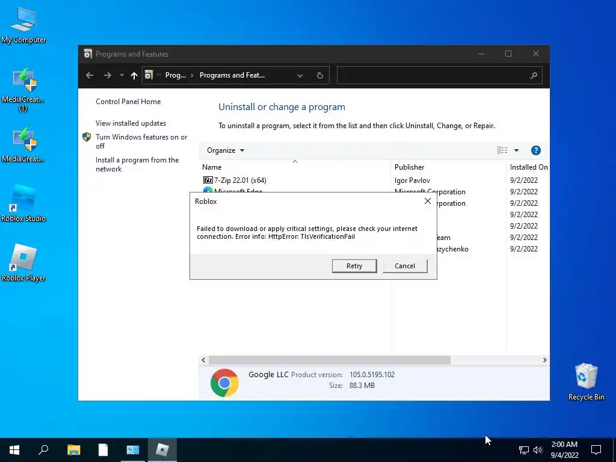Open the My Computer desktop icon
The height and width of the screenshot is (462, 616).
23,25
